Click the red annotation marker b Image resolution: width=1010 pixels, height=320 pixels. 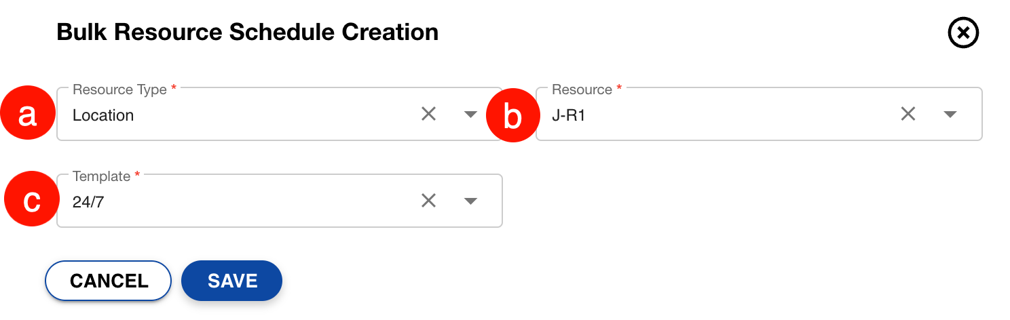click(x=513, y=117)
